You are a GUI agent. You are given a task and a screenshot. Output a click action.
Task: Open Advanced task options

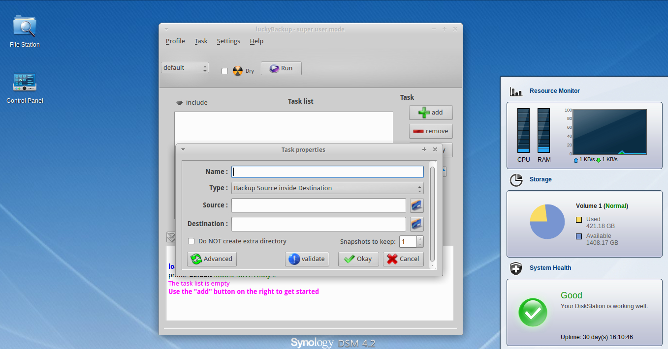(x=212, y=259)
